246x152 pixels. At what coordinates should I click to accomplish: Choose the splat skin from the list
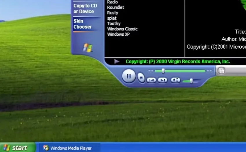tap(112, 18)
